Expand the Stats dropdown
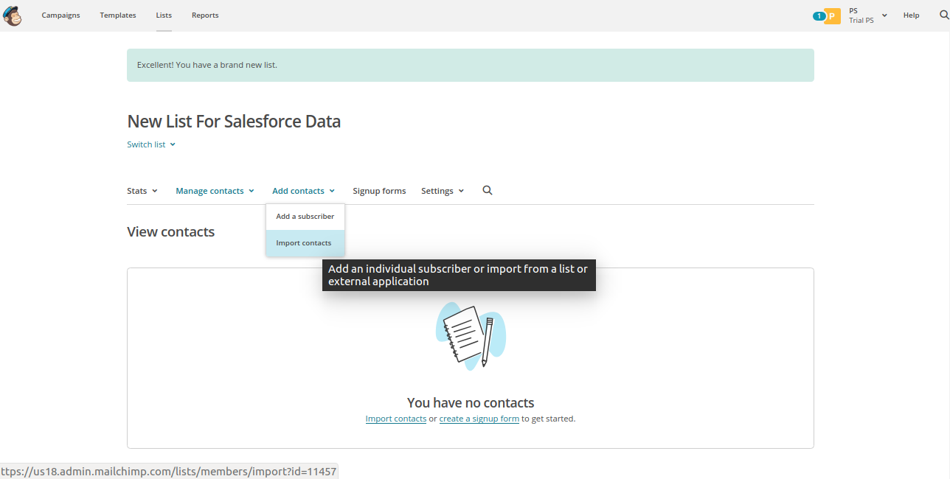Image resolution: width=950 pixels, height=479 pixels. coord(142,191)
